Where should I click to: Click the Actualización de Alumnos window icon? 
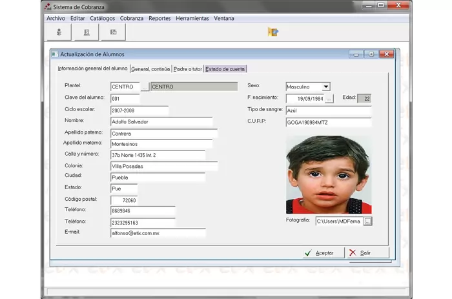[x=55, y=54]
